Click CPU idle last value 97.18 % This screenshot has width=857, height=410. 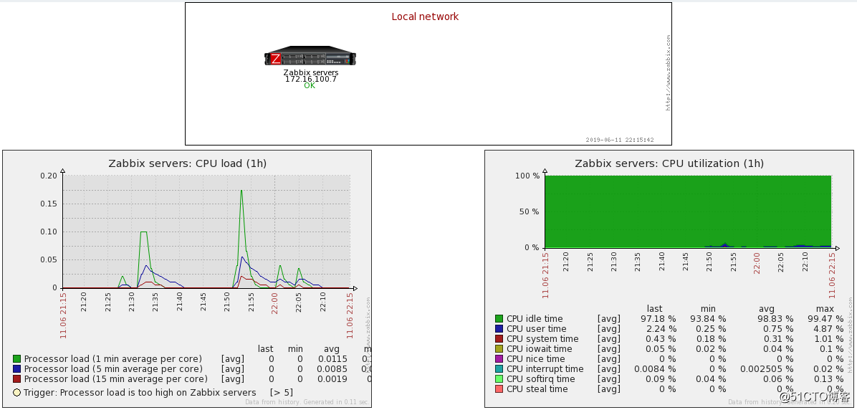659,319
